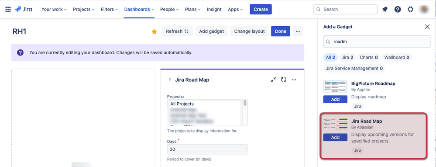Add the BigPicture Roadmap gadget
Screen dimensions: 436x167
[335, 99]
